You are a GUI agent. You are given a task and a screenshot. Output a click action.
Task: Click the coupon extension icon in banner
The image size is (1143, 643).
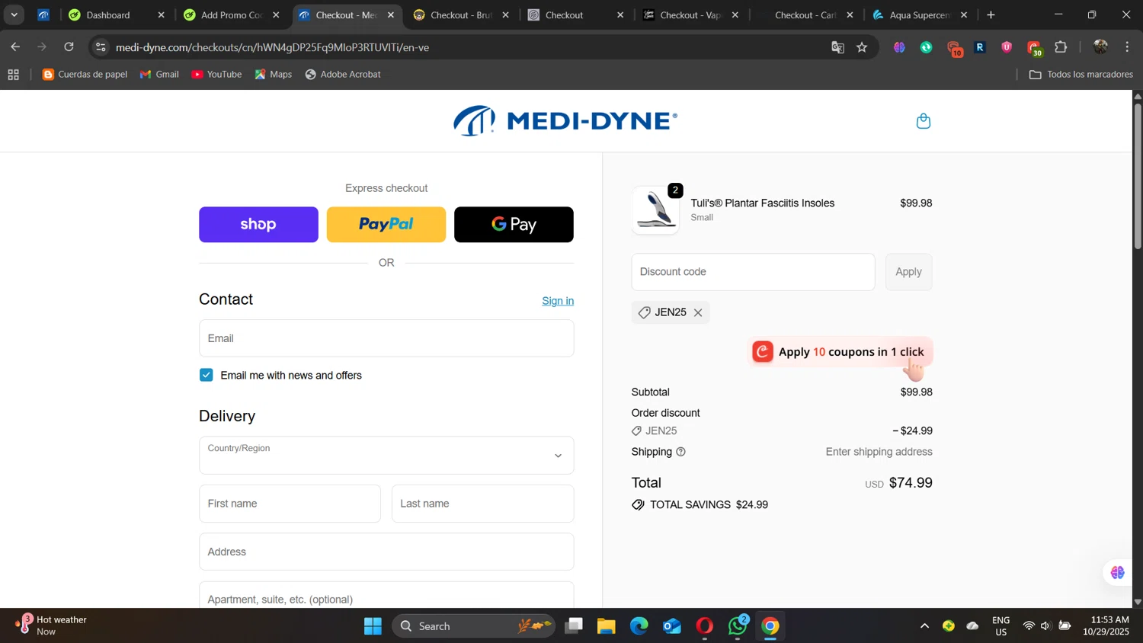click(763, 351)
